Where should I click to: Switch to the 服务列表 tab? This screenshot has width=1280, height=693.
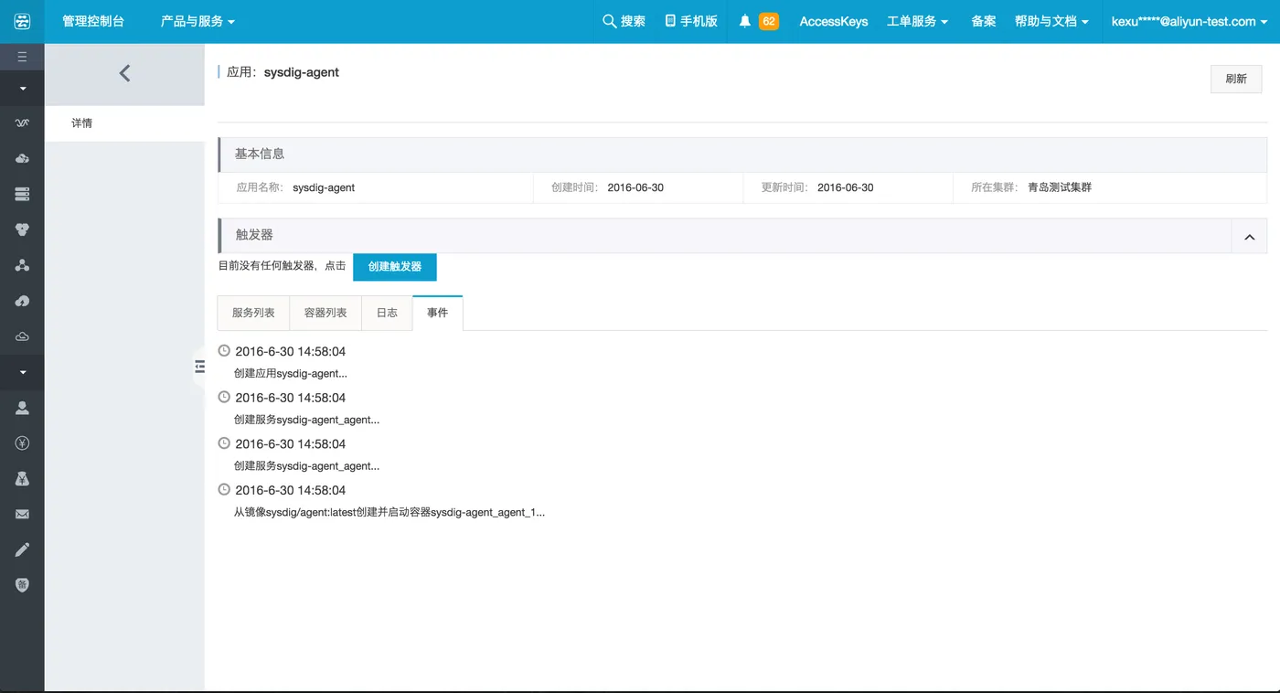[253, 313]
